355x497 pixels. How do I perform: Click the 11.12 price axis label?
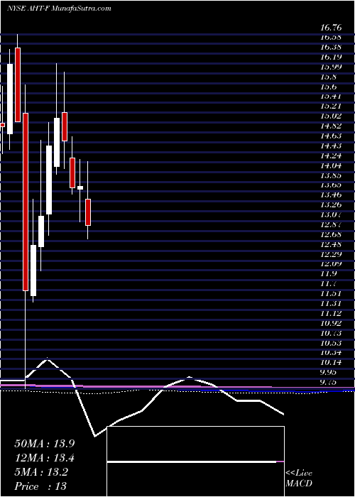click(331, 314)
